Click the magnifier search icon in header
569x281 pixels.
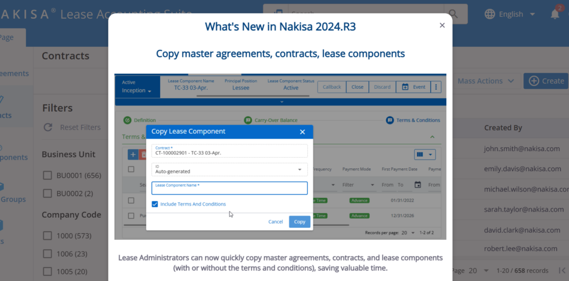(455, 14)
